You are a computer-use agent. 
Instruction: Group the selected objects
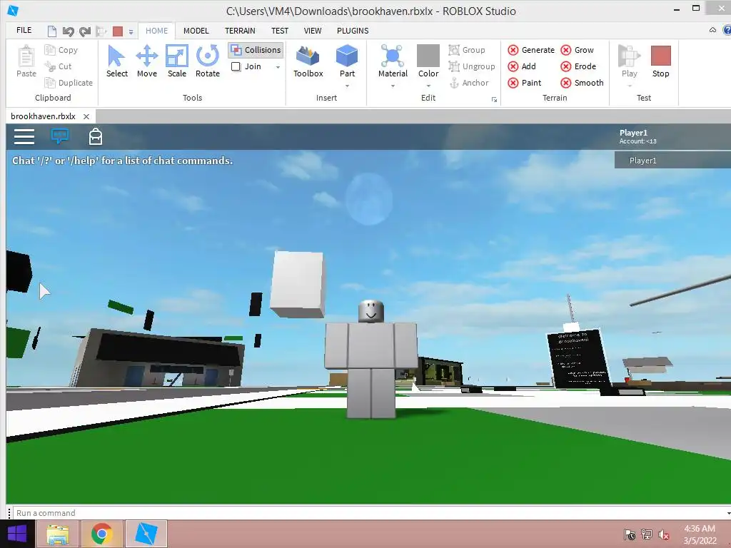pos(467,50)
